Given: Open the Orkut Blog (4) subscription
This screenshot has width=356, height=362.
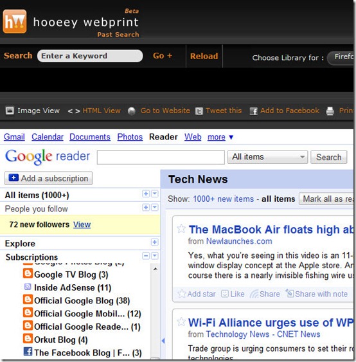Looking at the screenshot, I should click(61, 339).
